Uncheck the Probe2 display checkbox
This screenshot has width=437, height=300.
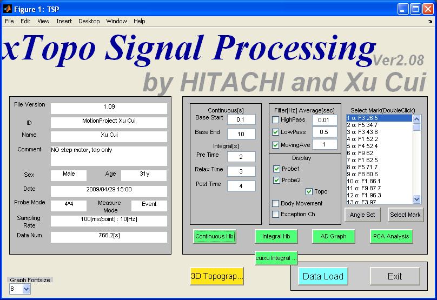click(x=276, y=180)
